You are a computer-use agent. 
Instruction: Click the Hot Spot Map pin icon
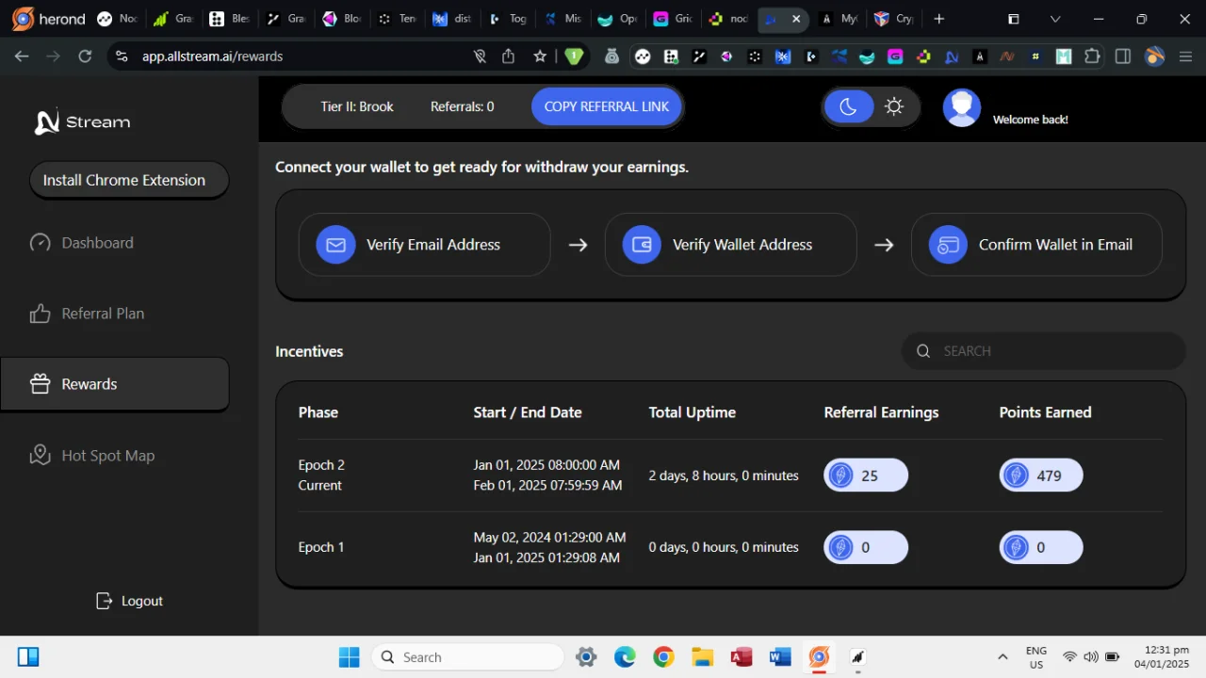[x=40, y=456]
